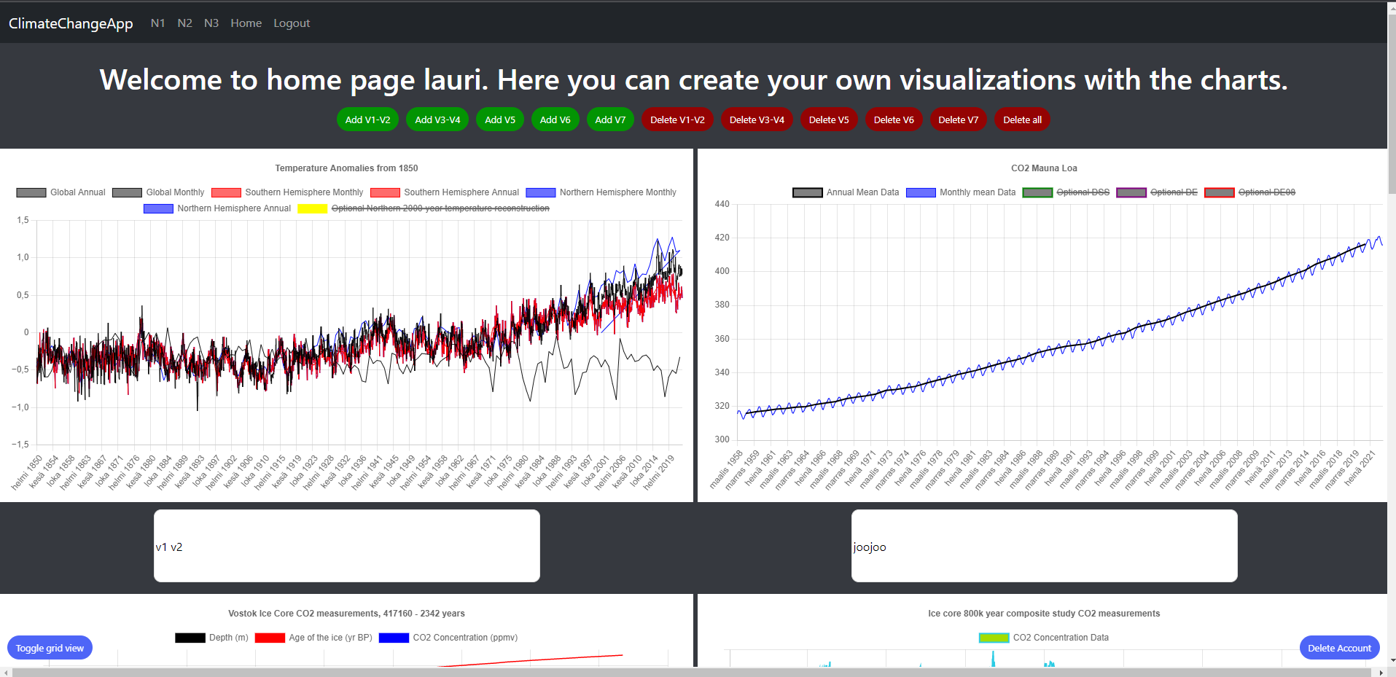
Task: Add the V5 chart
Action: pos(500,120)
